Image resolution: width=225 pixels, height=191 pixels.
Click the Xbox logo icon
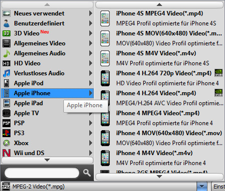[x=6, y=143]
